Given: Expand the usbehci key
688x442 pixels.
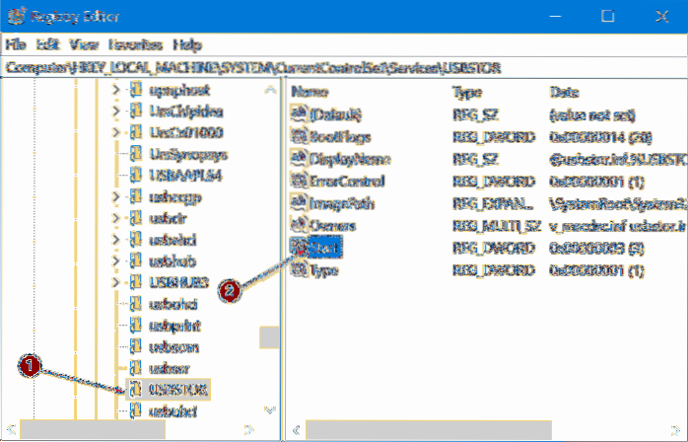Looking at the screenshot, I should 116,240.
